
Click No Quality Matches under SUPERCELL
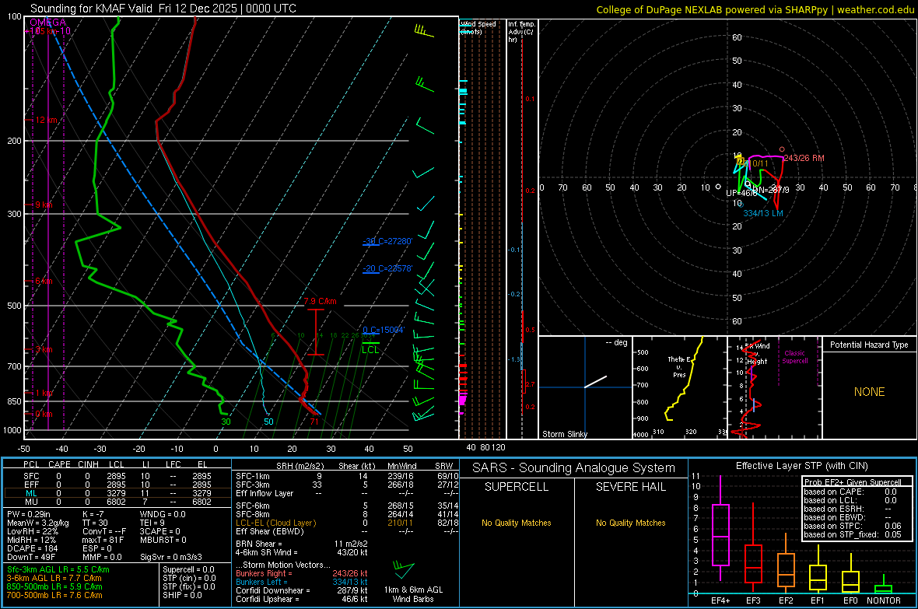(517, 523)
